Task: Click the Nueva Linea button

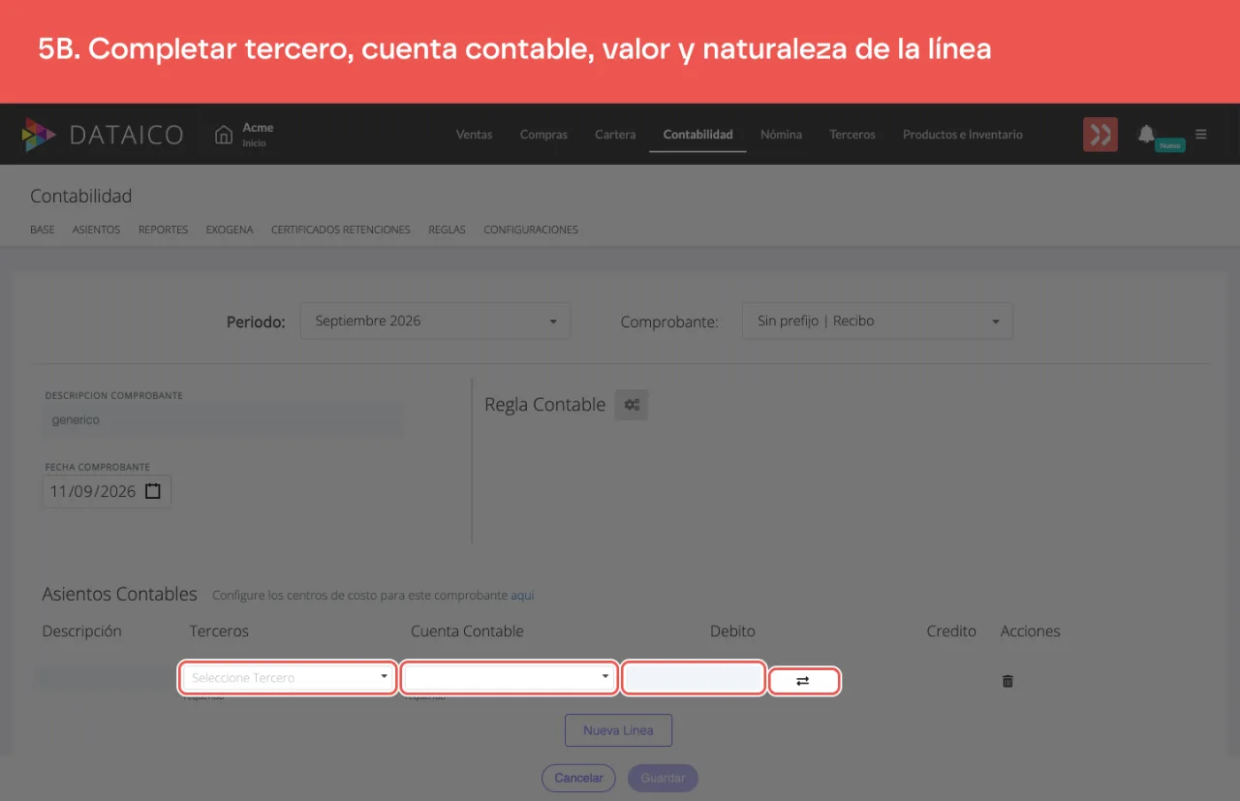Action: click(x=618, y=730)
